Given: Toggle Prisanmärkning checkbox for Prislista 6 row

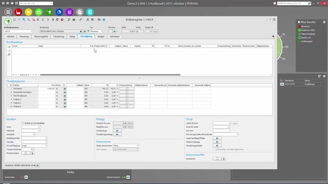Looking at the screenshot, I should coord(127,106).
